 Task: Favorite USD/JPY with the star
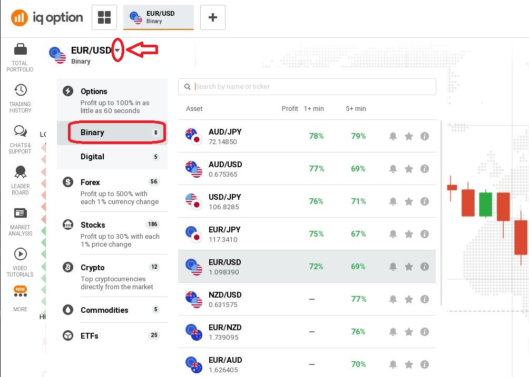click(409, 201)
